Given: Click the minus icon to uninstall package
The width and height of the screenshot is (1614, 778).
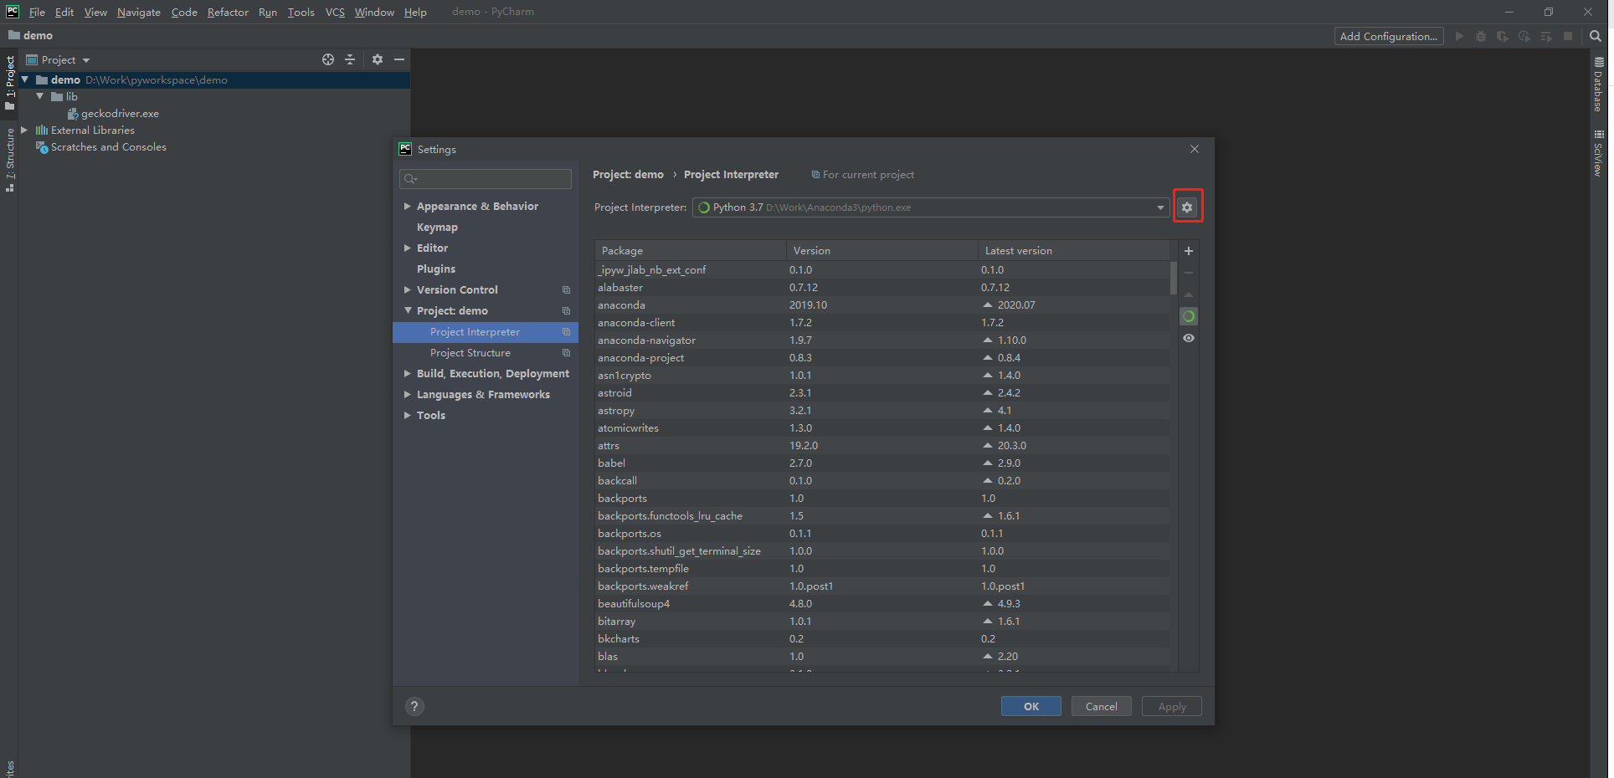Looking at the screenshot, I should point(1189,273).
